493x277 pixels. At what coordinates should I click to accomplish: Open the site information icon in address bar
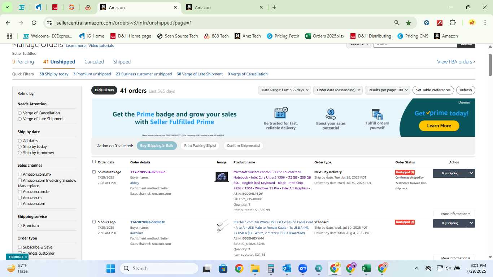(49, 23)
